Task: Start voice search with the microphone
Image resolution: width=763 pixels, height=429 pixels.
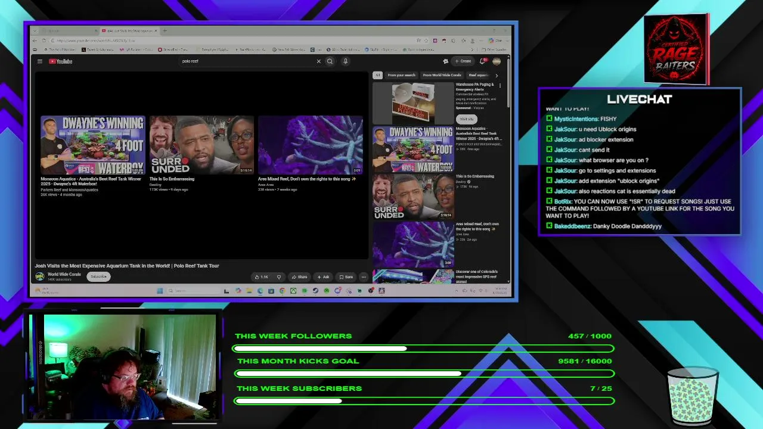Action: point(345,61)
